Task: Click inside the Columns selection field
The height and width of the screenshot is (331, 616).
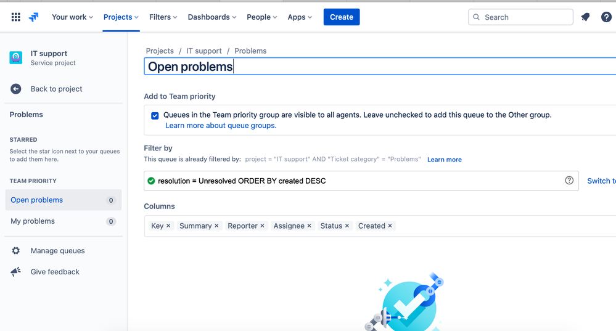Action: click(x=380, y=226)
